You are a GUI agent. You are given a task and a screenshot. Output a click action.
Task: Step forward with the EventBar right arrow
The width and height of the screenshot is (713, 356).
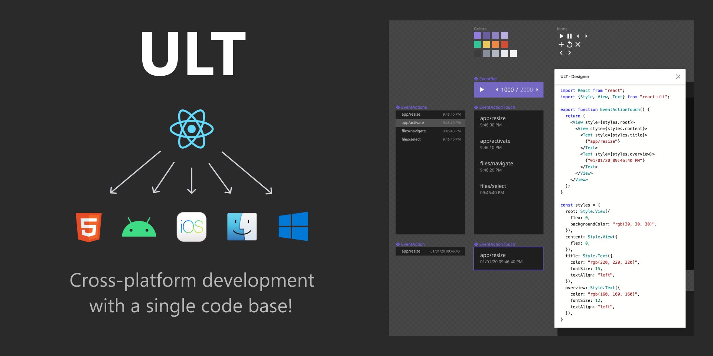tap(537, 90)
